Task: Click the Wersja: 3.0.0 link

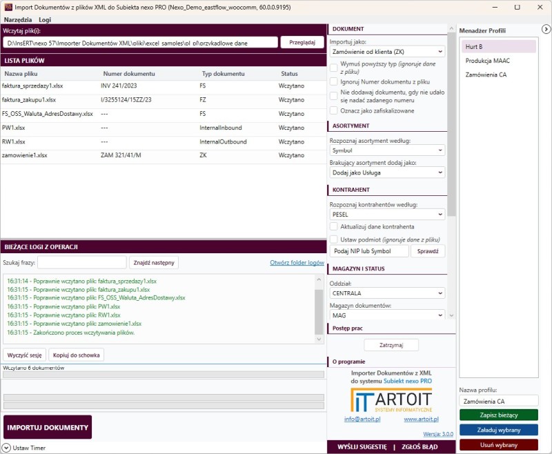Action: (438, 434)
